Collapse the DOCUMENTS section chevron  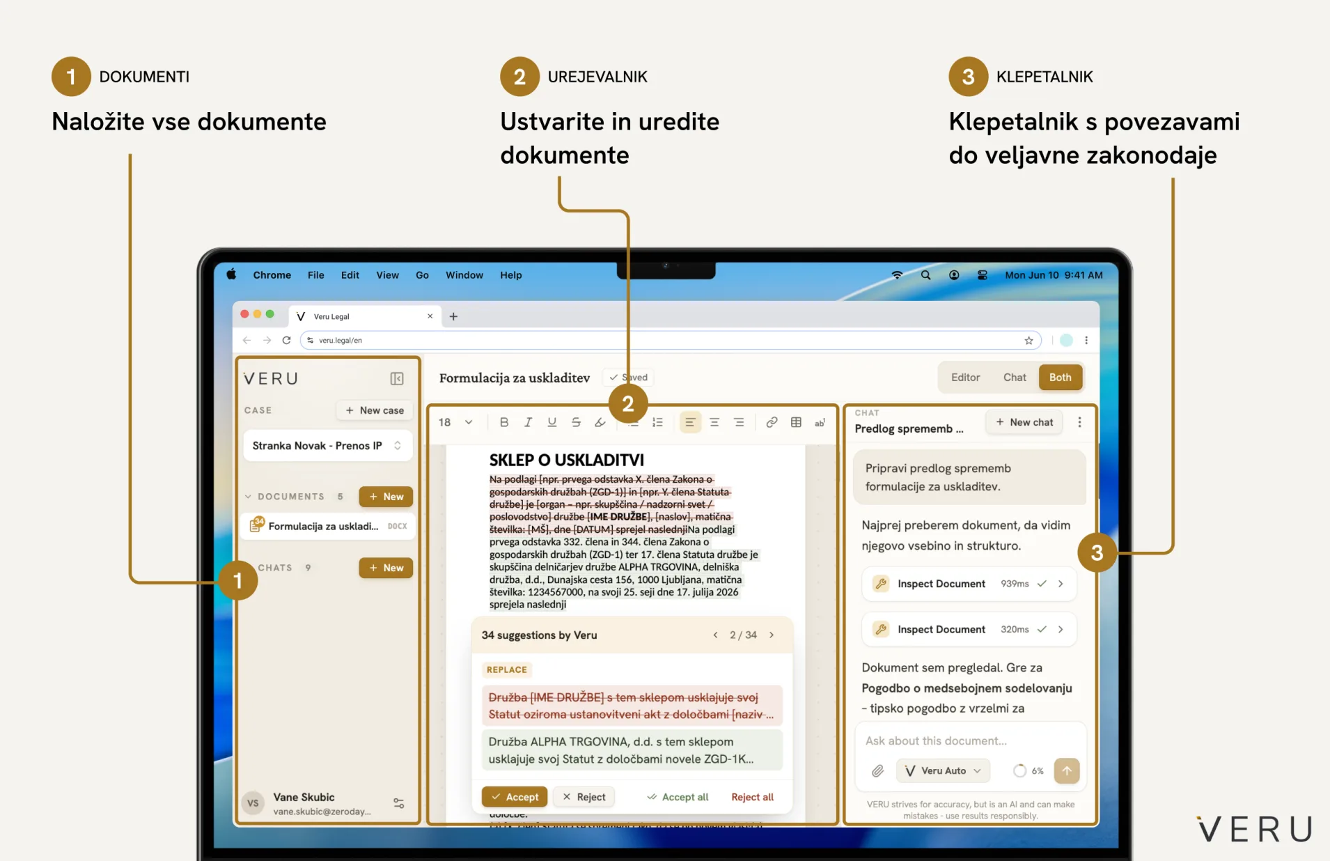click(x=248, y=497)
